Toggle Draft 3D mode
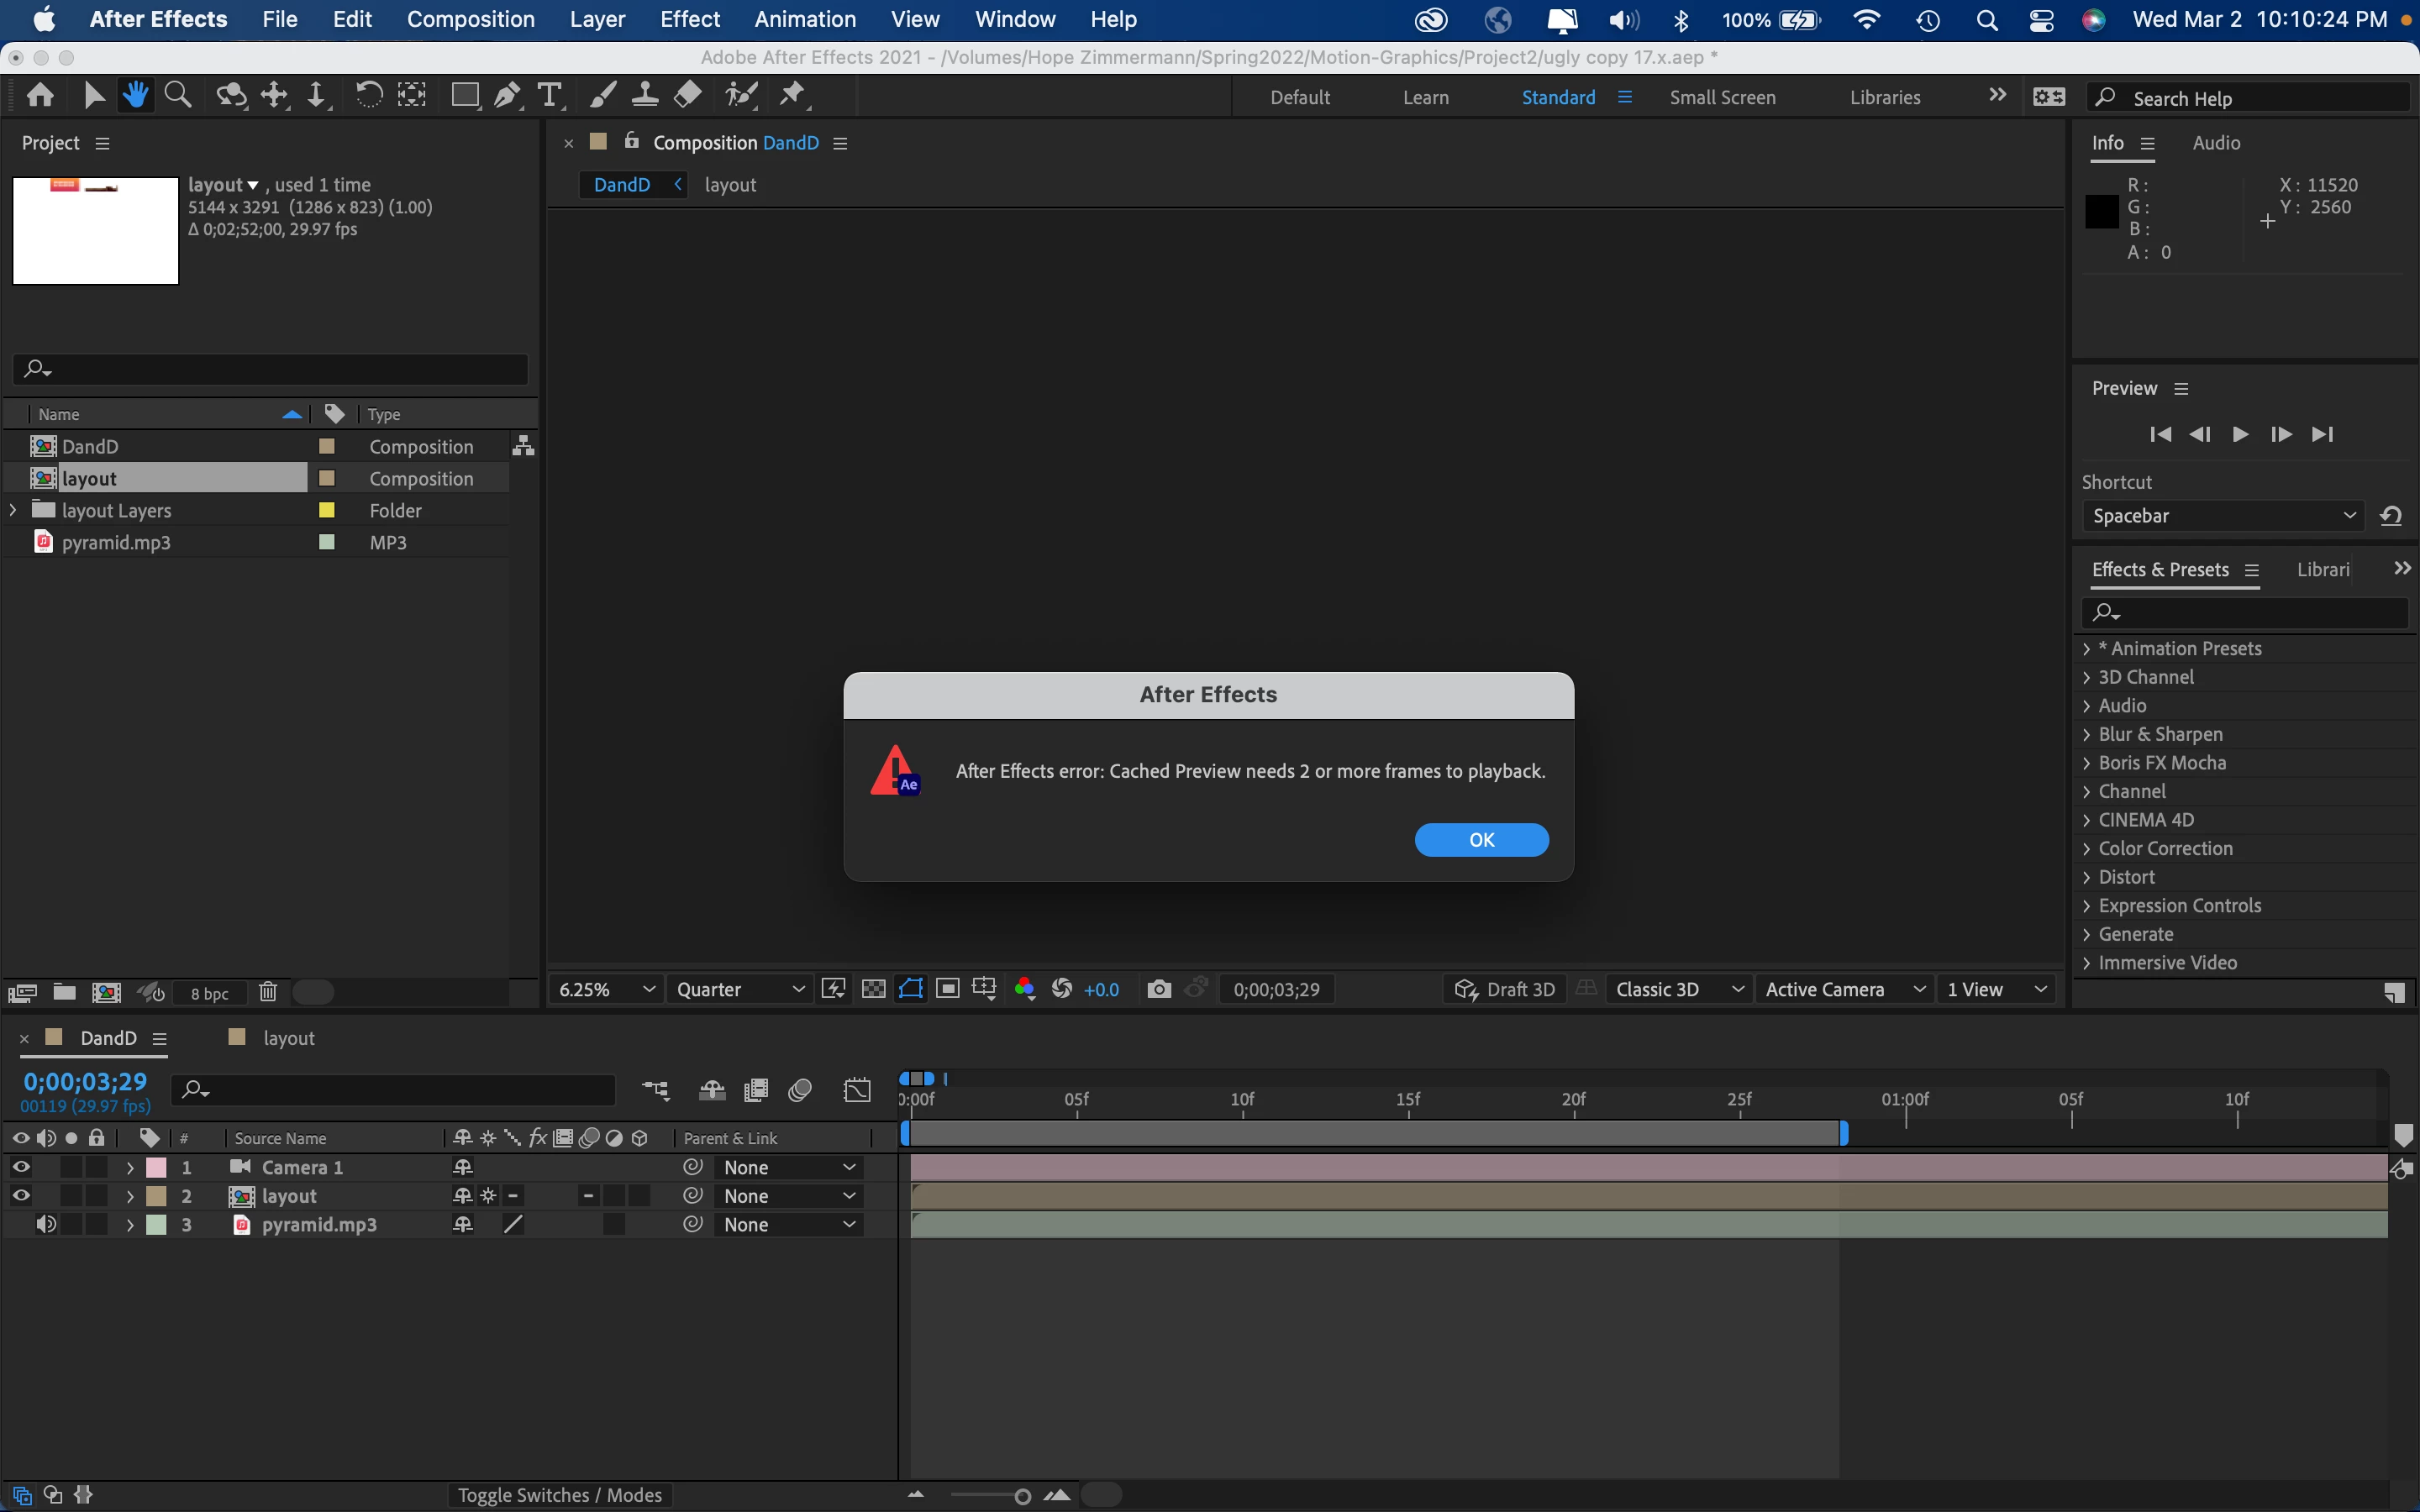The width and height of the screenshot is (2420, 1512). pos(1505,989)
